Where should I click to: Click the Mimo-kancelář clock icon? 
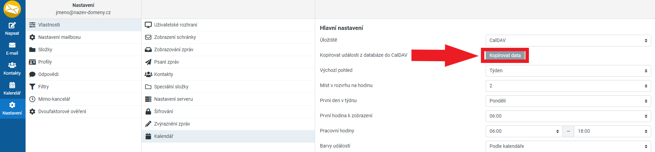click(32, 99)
